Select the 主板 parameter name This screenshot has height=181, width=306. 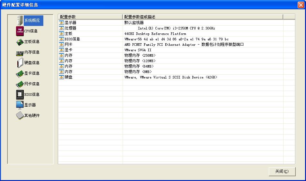pos(68,34)
